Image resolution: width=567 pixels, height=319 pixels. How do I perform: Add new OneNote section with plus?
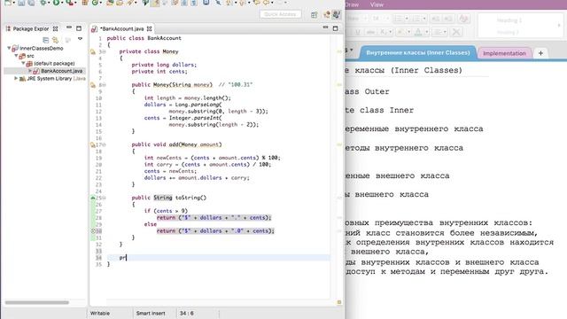tap(540, 53)
